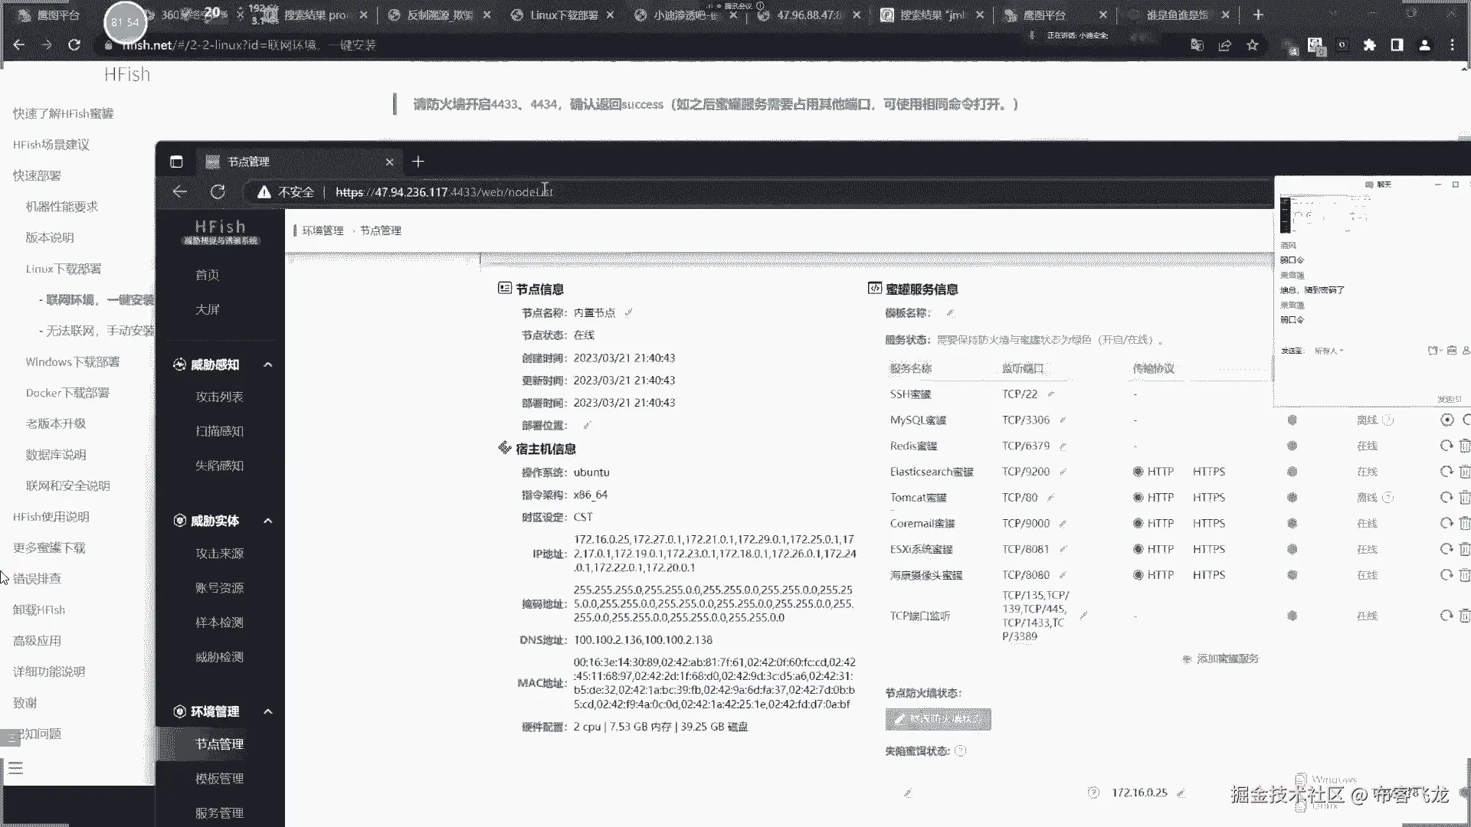Image resolution: width=1471 pixels, height=827 pixels.
Task: Select HTTP protocol for Elasticsearch honeypot
Action: point(1138,472)
